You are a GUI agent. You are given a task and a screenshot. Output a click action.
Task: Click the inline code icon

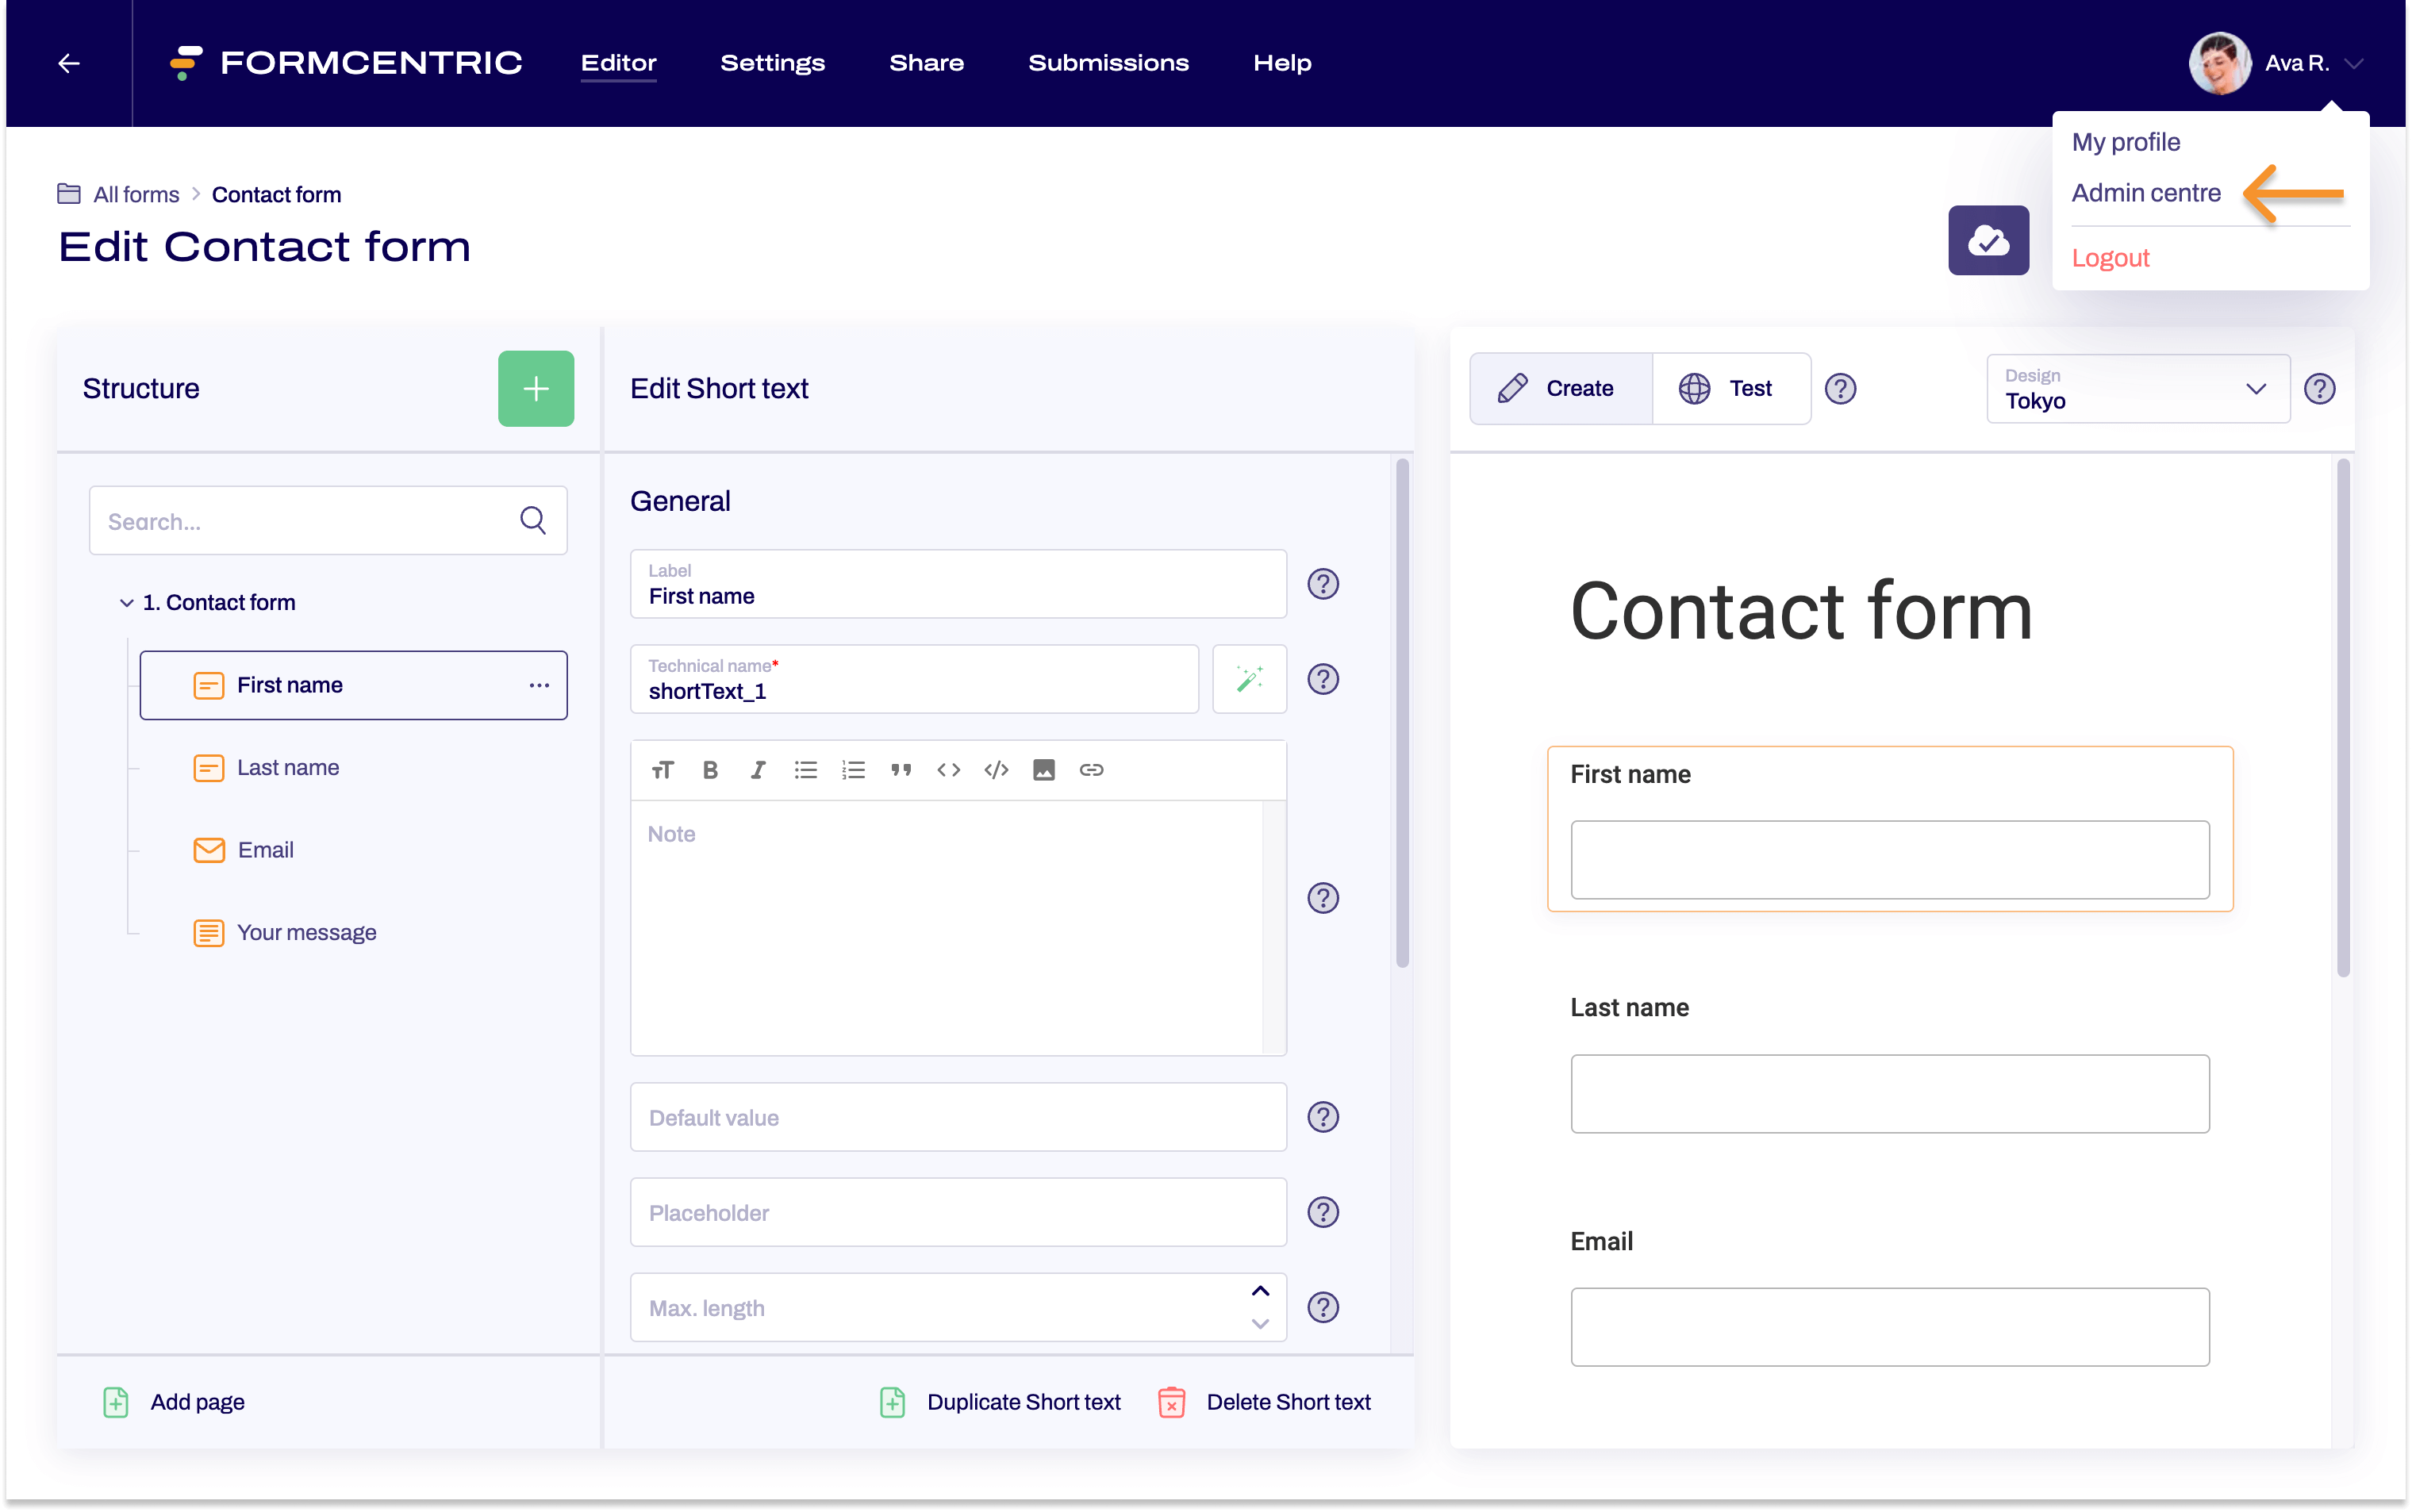pos(949,768)
